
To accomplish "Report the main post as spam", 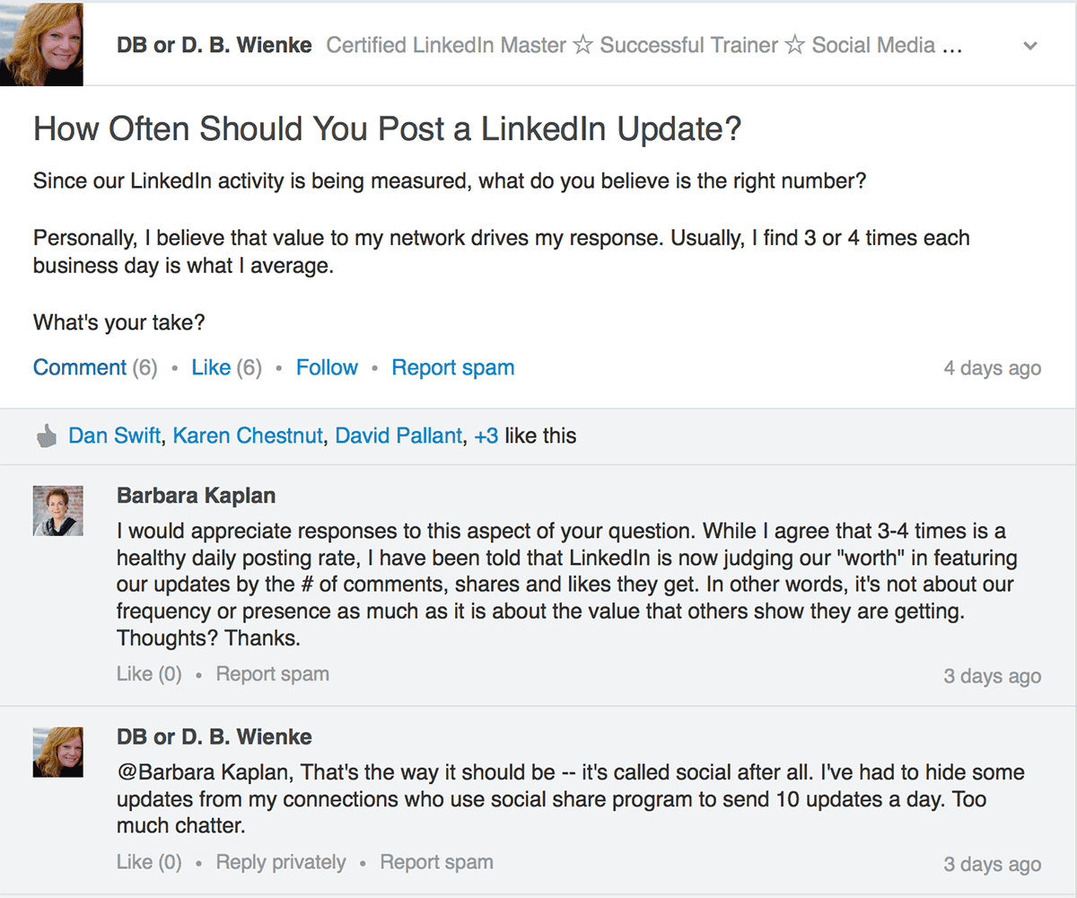I will point(453,367).
